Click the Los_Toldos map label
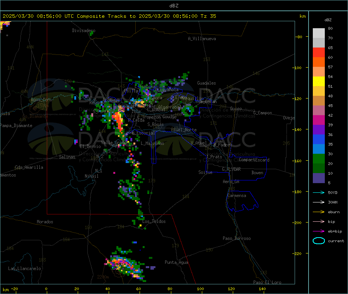 (x=154, y=221)
